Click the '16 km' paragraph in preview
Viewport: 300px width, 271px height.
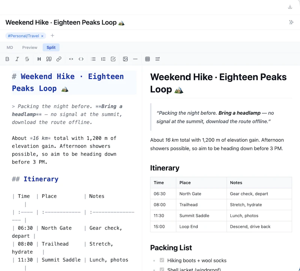tap(217, 144)
